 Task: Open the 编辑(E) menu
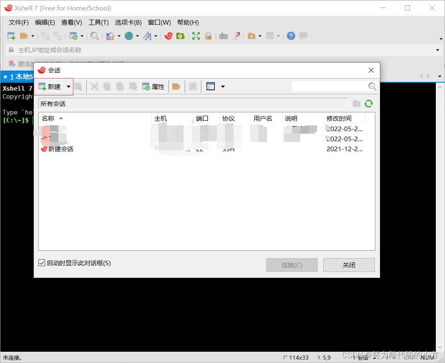coord(45,23)
